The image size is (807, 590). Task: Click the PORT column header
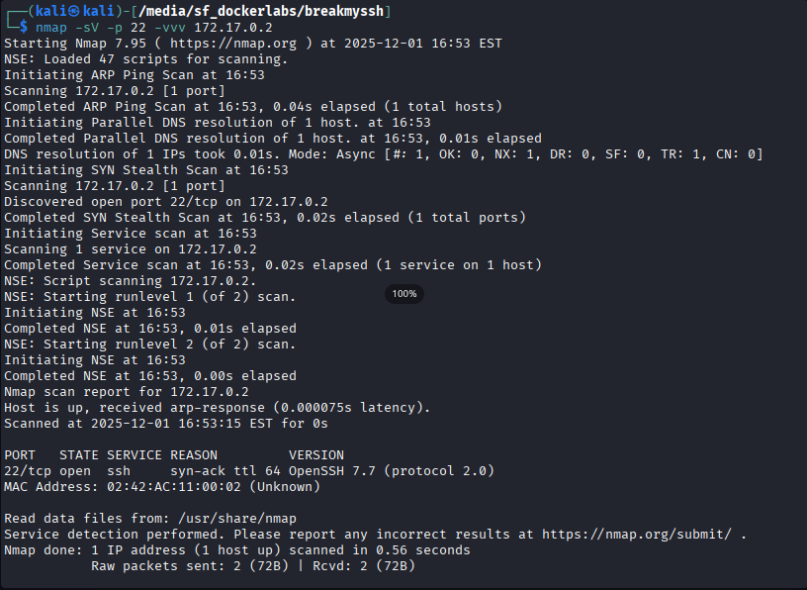coord(20,455)
